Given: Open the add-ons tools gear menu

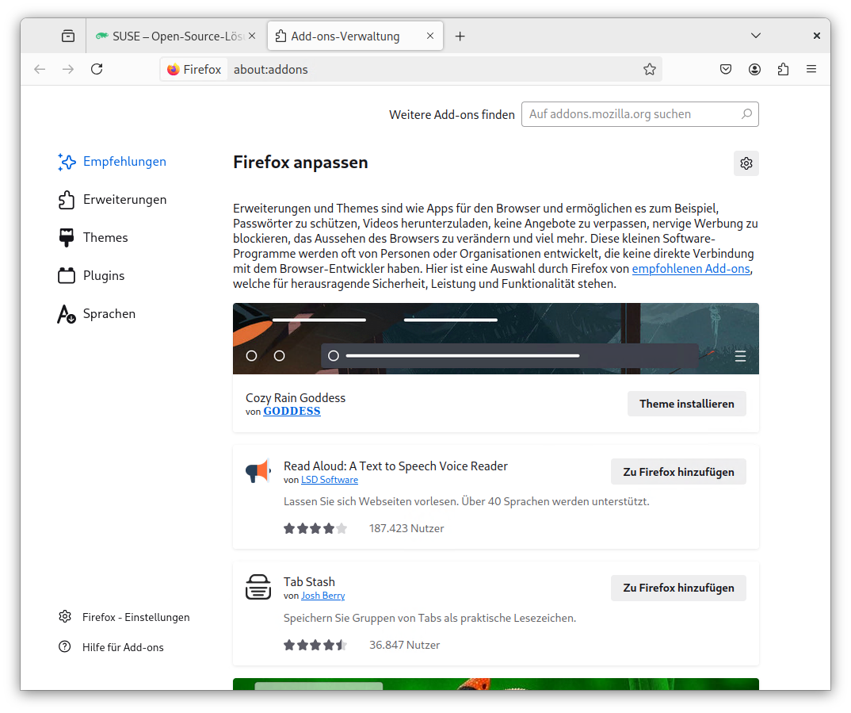Looking at the screenshot, I should tap(746, 163).
